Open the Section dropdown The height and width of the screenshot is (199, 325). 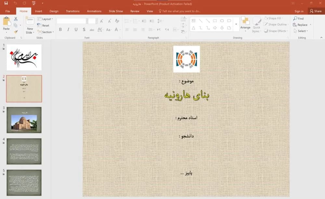45,32
